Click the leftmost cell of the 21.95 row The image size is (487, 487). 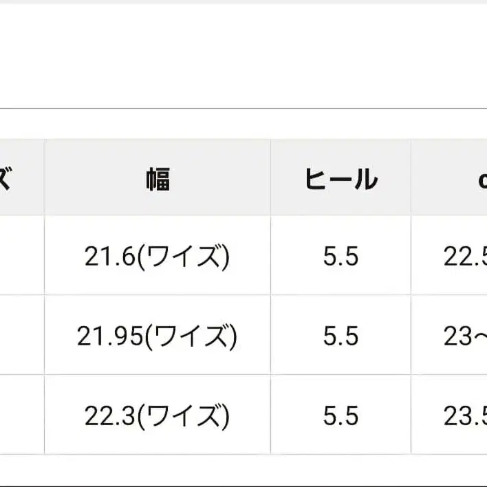pyautogui.click(x=21, y=336)
